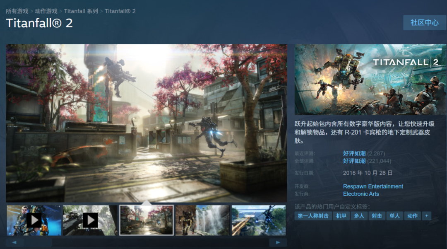Select the 第一人称射击 tag
447x249 pixels.
pos(313,216)
